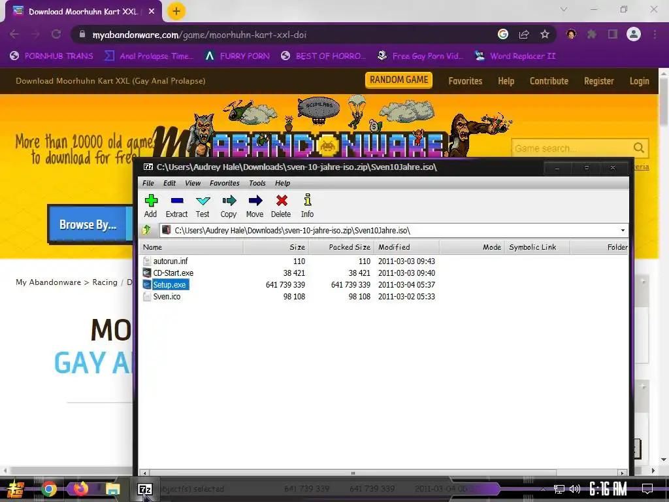Select the Setup.exe file
The width and height of the screenshot is (669, 502).
[x=169, y=285]
